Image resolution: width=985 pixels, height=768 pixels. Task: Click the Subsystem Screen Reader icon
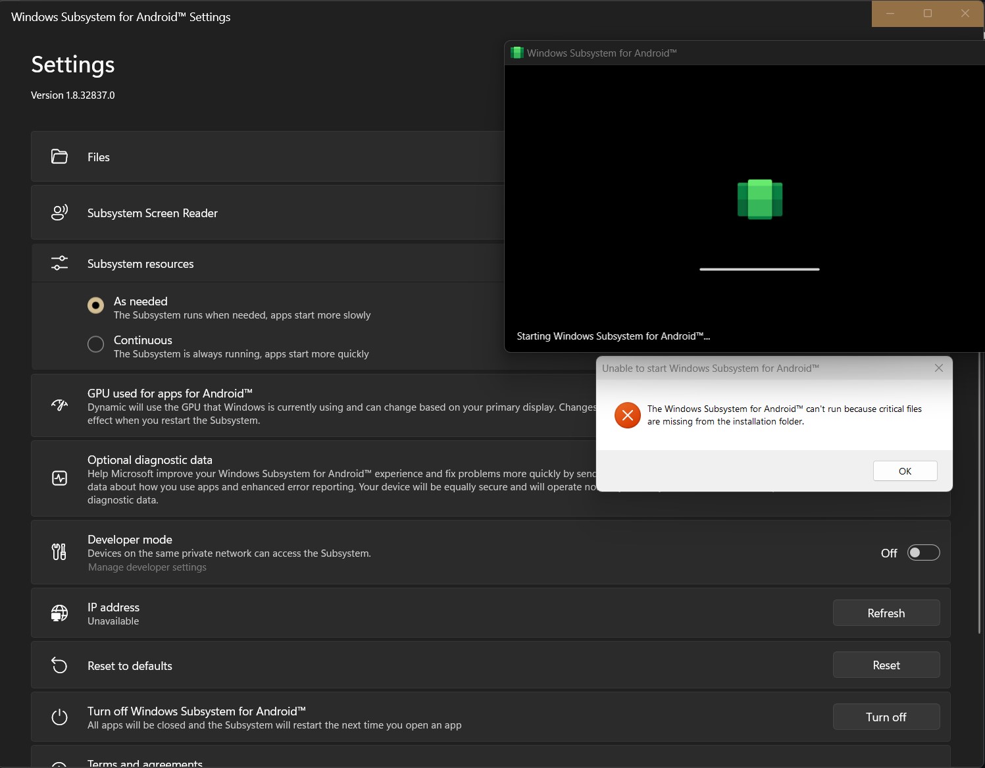[x=59, y=213]
